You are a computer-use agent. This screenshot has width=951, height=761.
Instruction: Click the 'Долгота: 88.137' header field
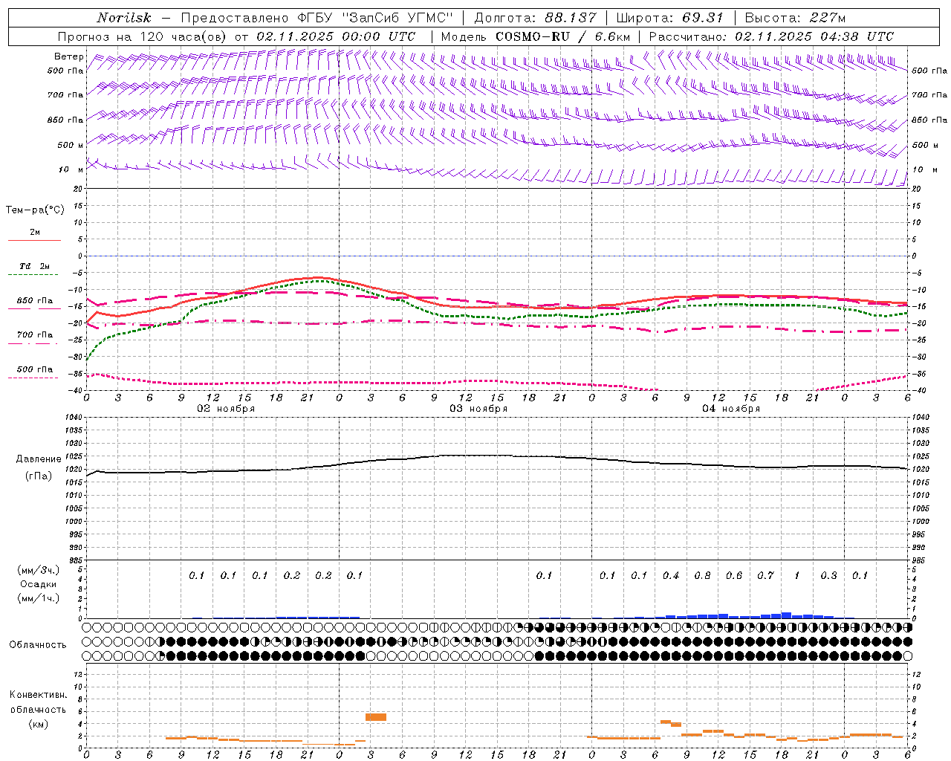tap(535, 18)
